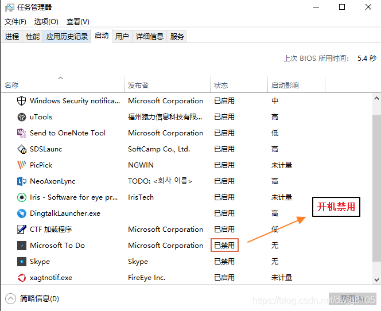Image resolution: width=381 pixels, height=311 pixels.
Task: Click the Windows Security notification shield icon
Action: click(x=21, y=101)
